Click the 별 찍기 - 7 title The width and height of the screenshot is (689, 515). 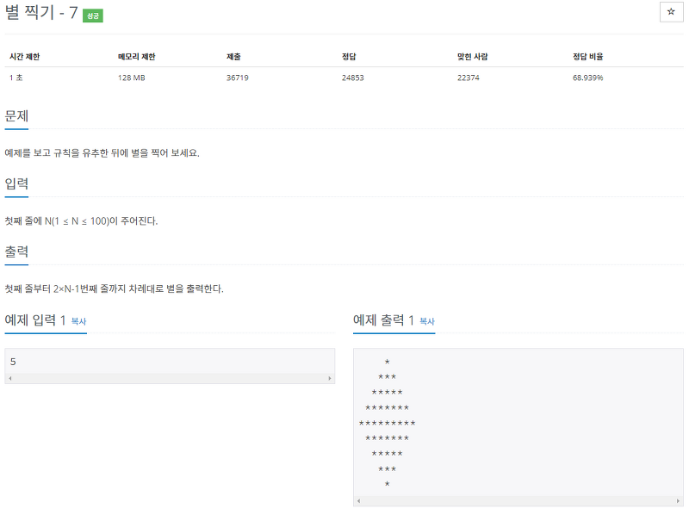(x=41, y=13)
